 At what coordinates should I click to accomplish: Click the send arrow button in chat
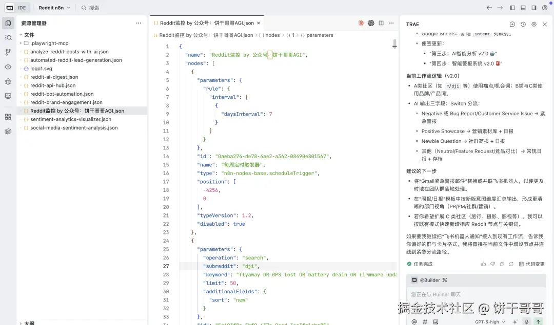(538, 321)
